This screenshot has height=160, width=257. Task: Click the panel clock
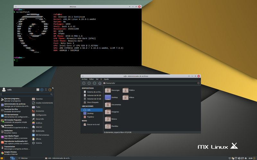click(x=251, y=158)
